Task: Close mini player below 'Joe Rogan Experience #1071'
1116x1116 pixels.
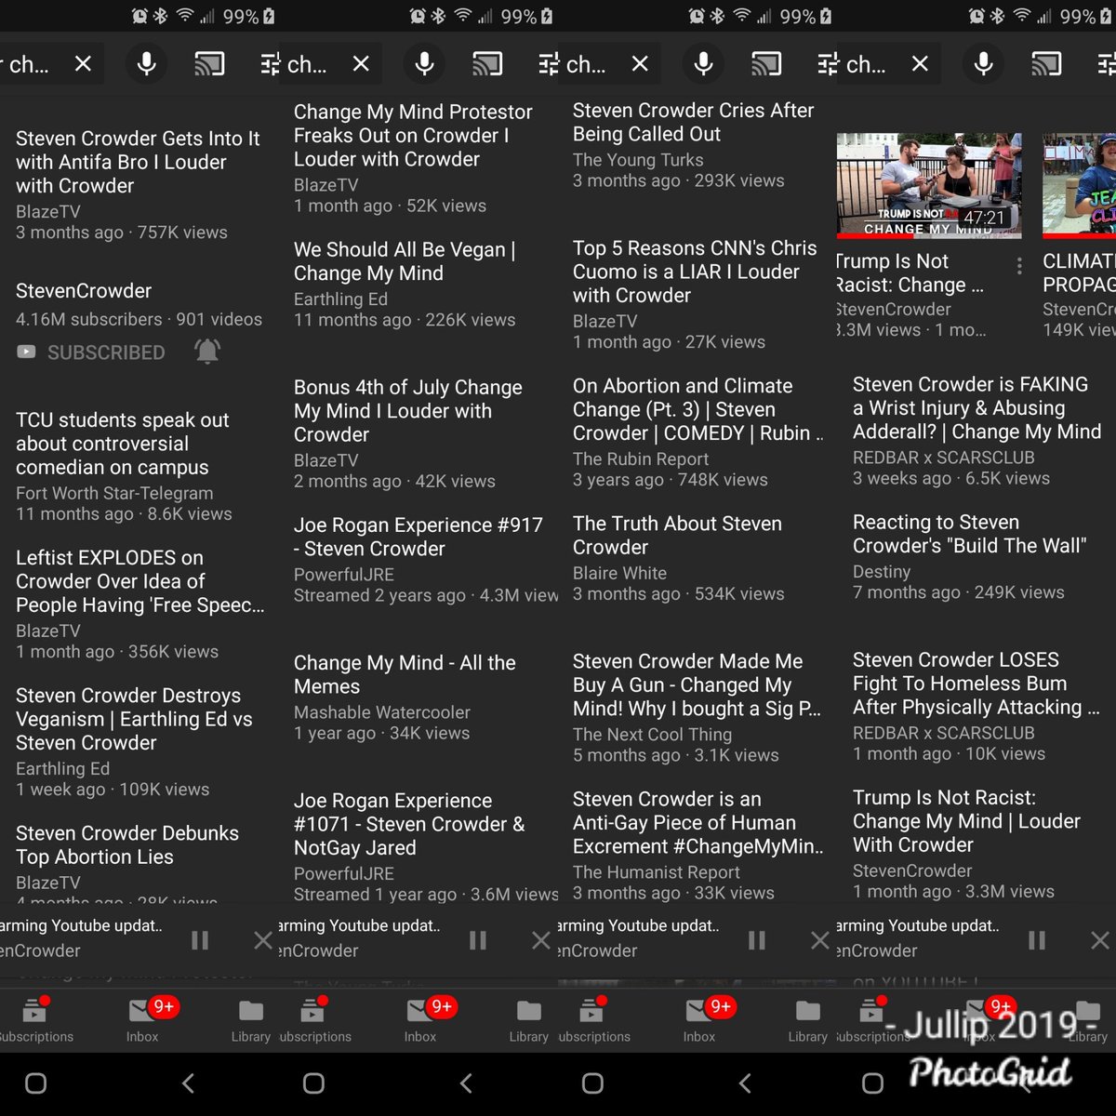Action: (540, 940)
